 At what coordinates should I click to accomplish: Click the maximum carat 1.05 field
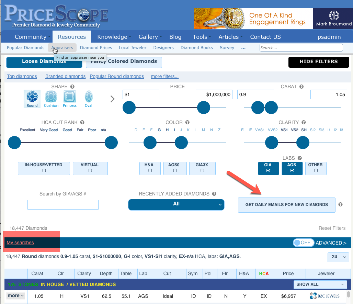tap(329, 94)
